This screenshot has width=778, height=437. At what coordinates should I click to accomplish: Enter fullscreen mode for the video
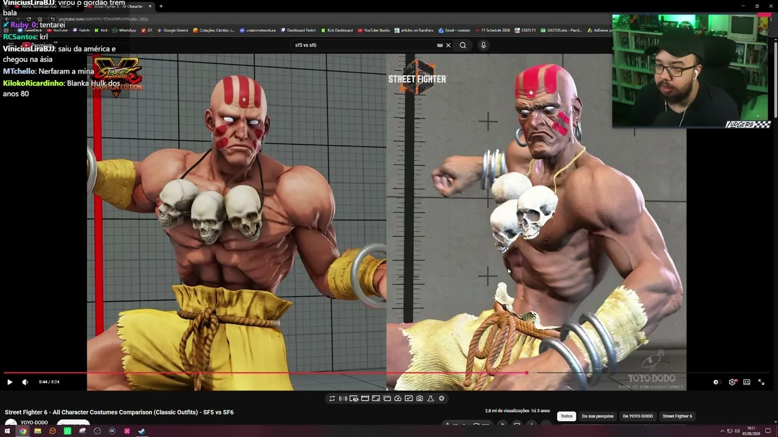click(761, 382)
